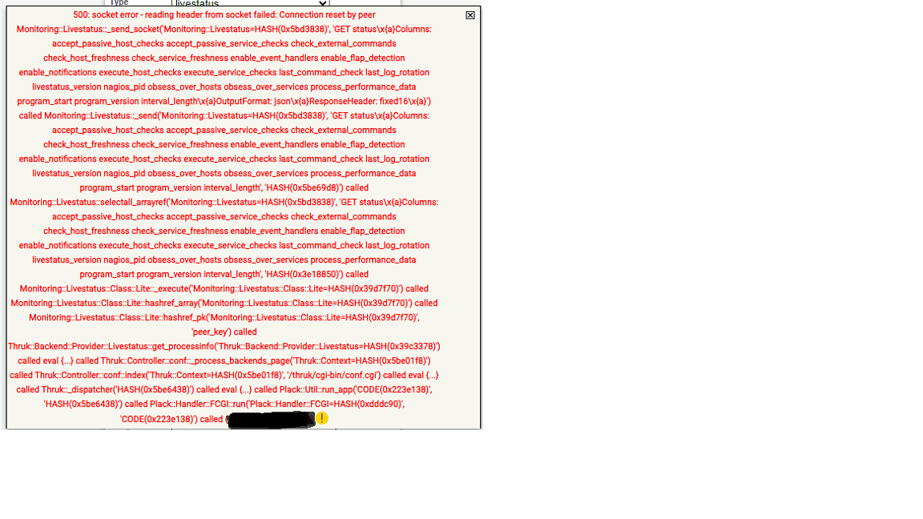The width and height of the screenshot is (923, 519).
Task: Click the Type field label
Action: [x=119, y=3]
